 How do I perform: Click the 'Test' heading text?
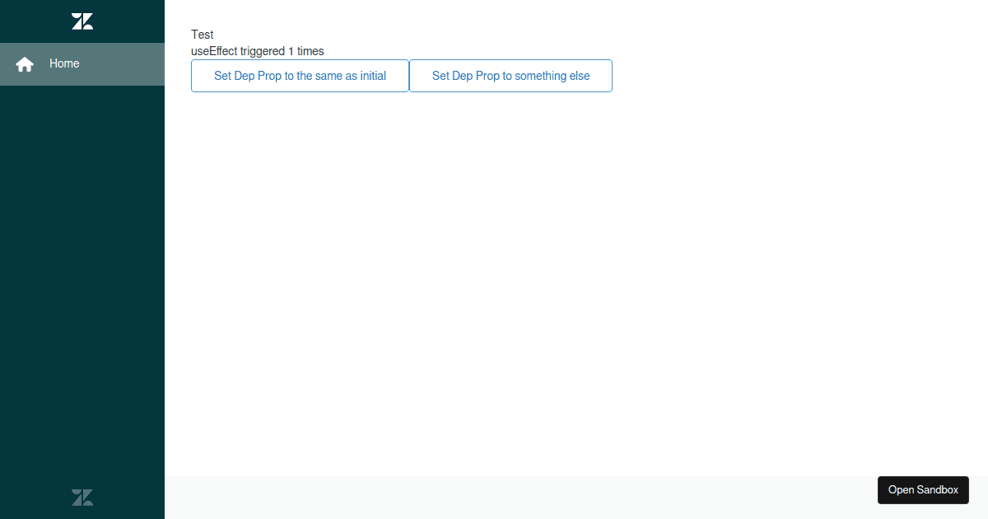(x=203, y=35)
